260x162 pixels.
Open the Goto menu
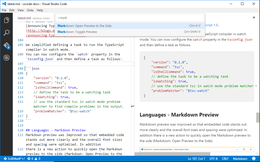point(30,10)
